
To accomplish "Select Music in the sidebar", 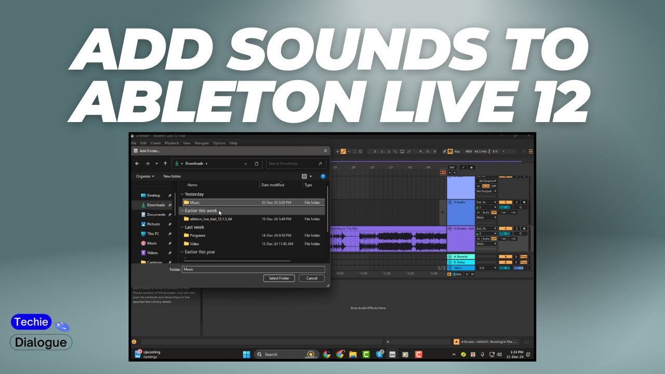I will (x=152, y=243).
